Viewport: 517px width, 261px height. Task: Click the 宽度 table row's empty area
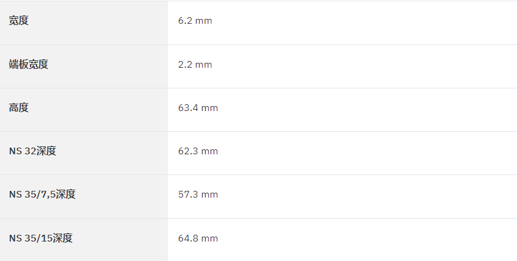tap(363, 23)
